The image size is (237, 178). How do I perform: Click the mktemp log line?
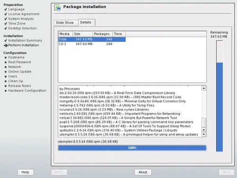[x=107, y=105]
